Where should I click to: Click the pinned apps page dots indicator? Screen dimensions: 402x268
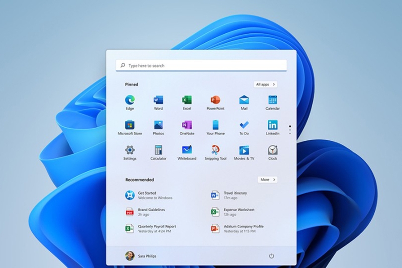[x=290, y=130]
